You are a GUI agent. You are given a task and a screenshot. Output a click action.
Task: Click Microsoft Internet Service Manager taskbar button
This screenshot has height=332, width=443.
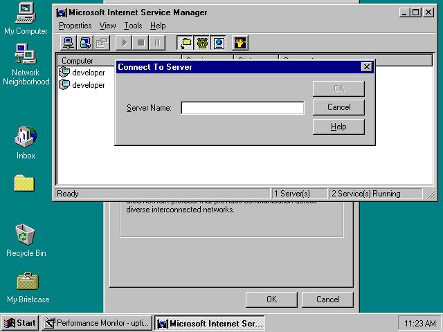[209, 323]
